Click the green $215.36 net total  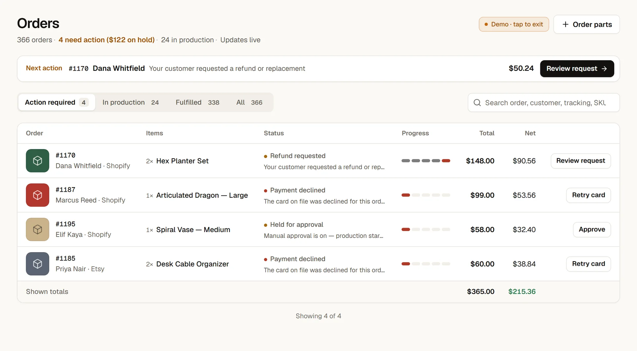pos(522,292)
